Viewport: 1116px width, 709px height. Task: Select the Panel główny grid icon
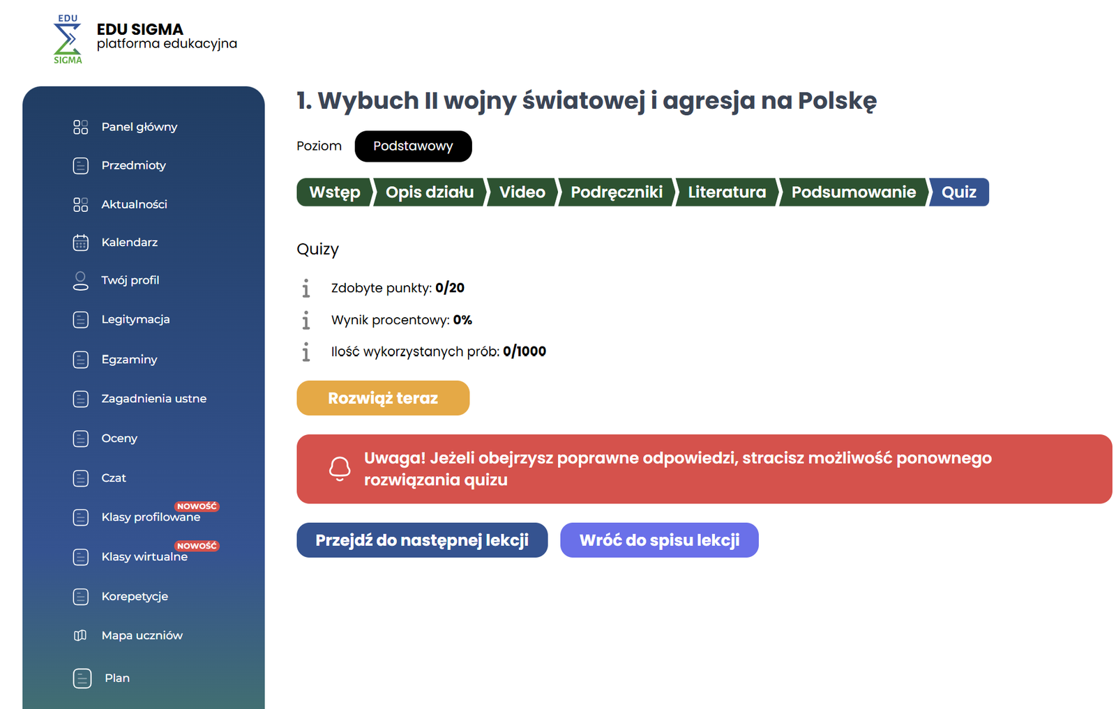tap(81, 127)
